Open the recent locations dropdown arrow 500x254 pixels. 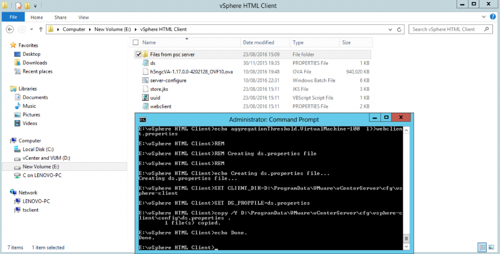(32, 29)
